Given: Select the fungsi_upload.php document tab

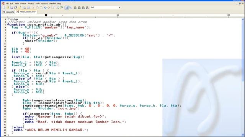Looking at the screenshot, I should point(26,12).
